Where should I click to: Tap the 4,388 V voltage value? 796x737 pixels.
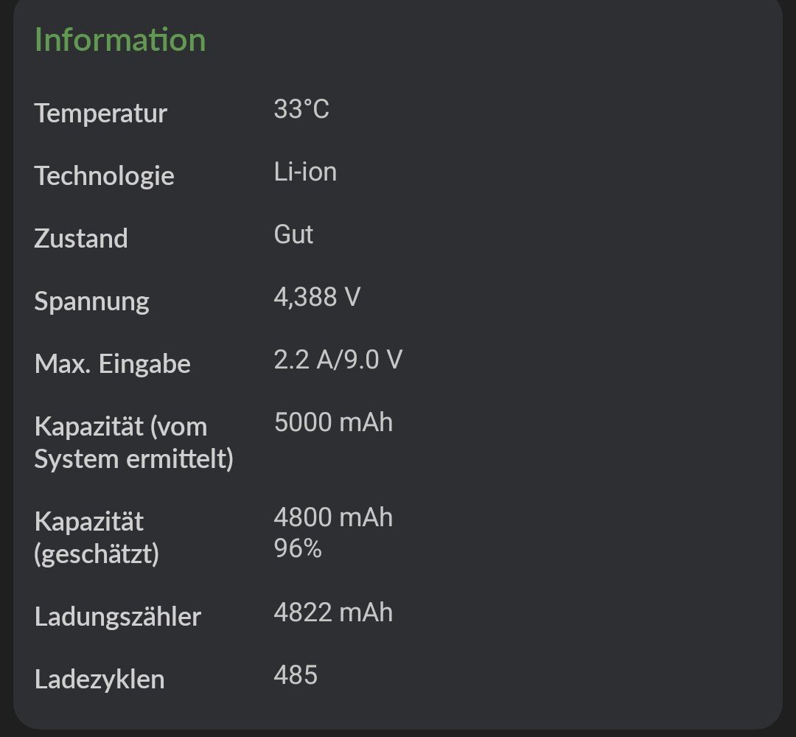[317, 298]
